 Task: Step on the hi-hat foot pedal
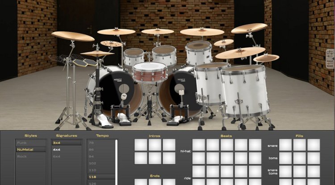103,120
